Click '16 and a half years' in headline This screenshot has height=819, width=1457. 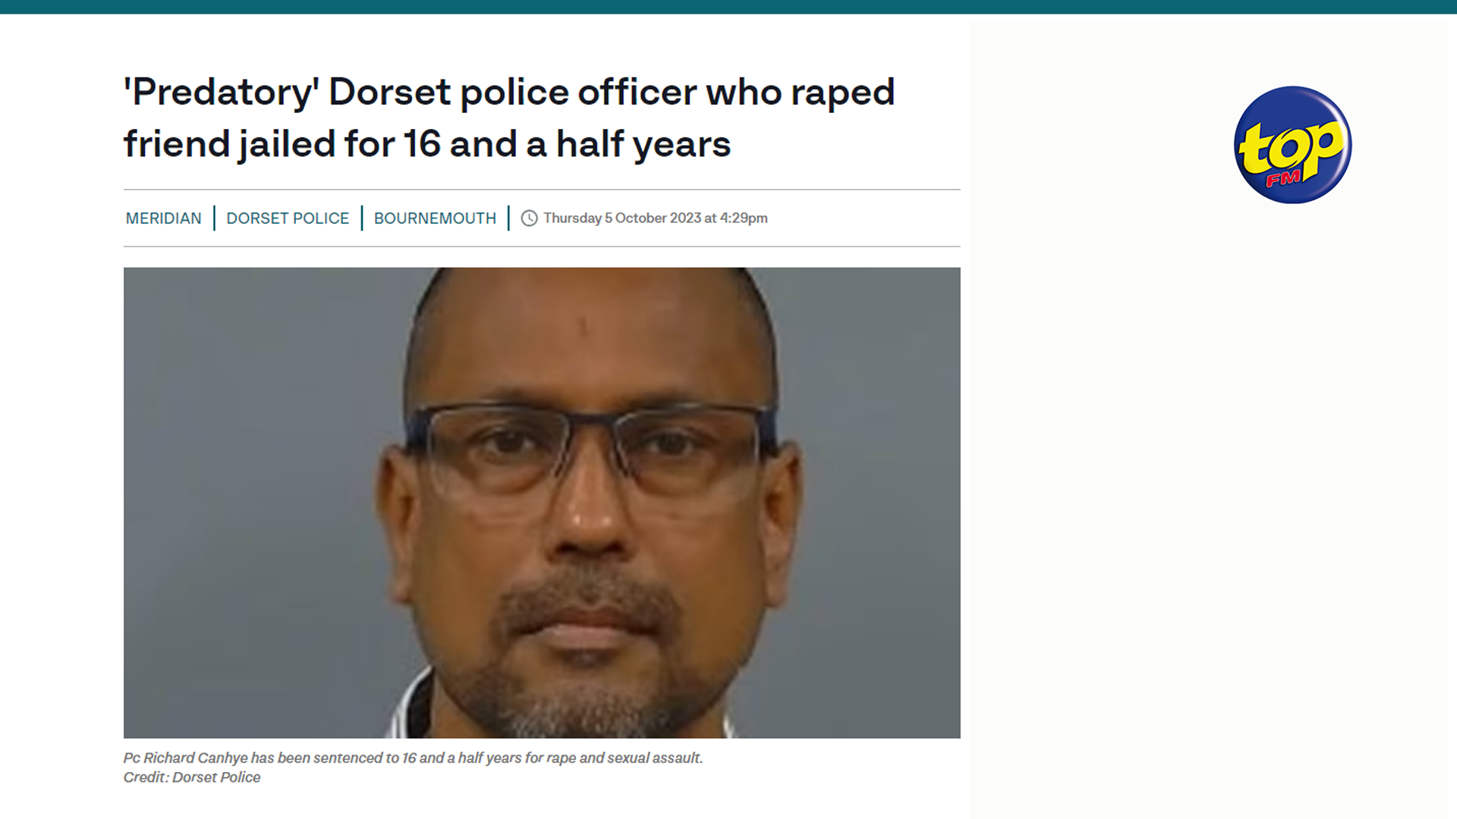point(567,144)
